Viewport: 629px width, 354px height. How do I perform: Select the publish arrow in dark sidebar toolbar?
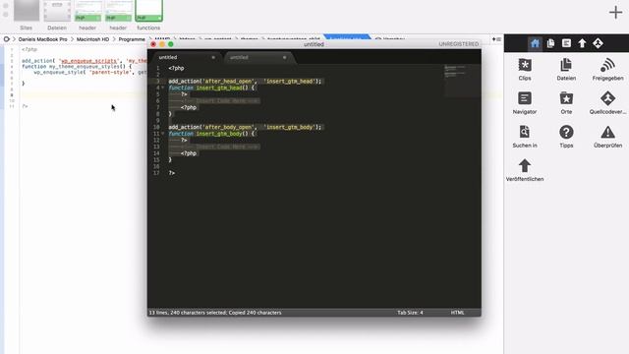click(x=582, y=43)
